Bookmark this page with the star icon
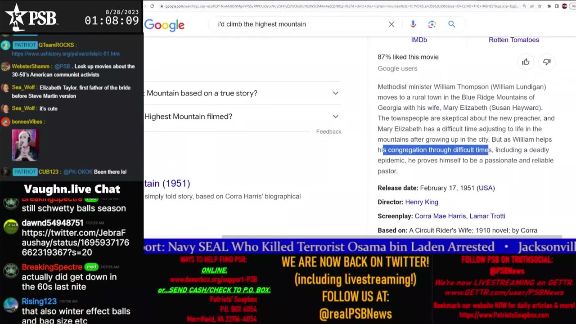This screenshot has height=324, width=576. click(x=540, y=6)
